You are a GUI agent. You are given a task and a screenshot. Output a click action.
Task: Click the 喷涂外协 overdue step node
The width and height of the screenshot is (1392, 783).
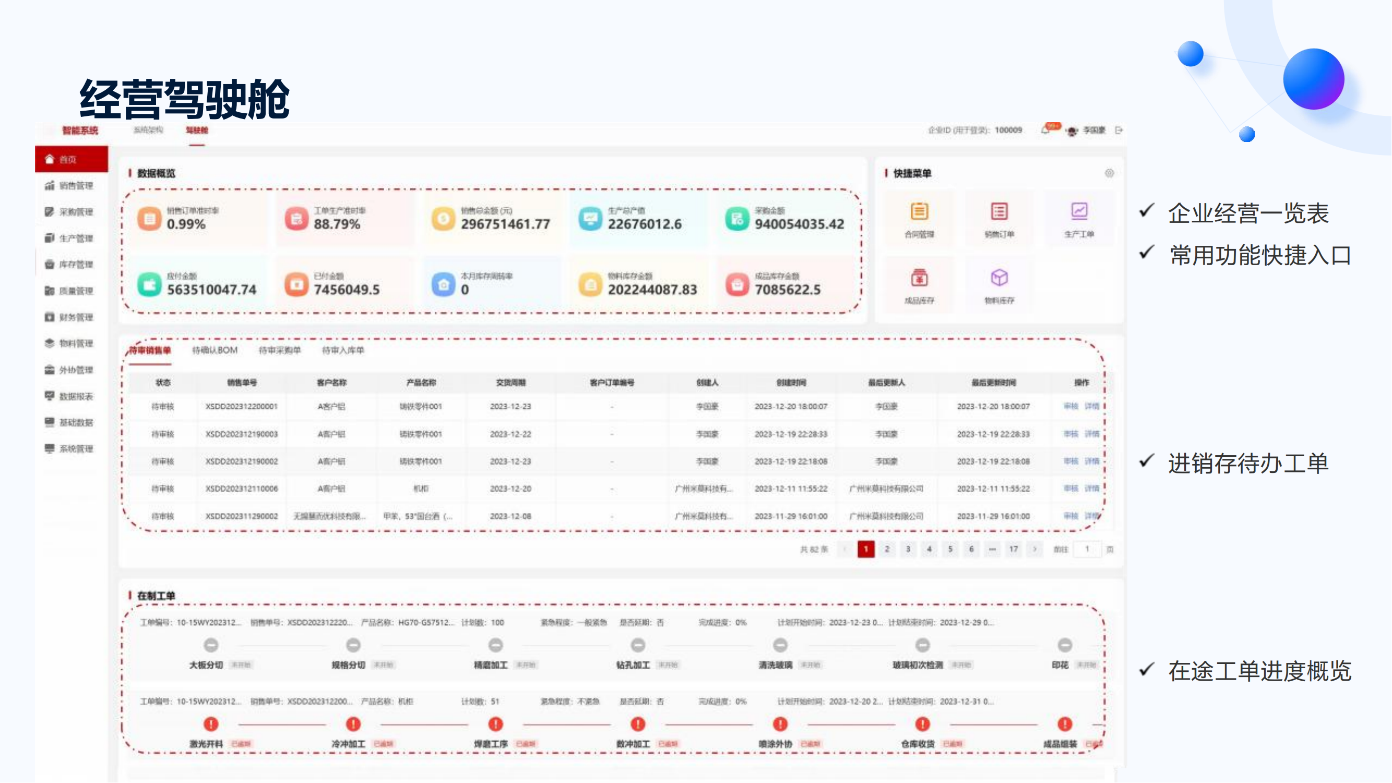click(780, 724)
